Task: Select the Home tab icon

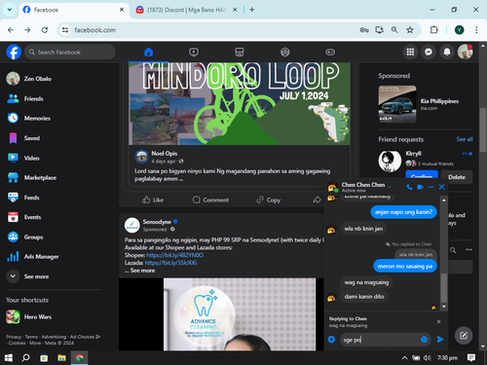Action: [x=148, y=52]
